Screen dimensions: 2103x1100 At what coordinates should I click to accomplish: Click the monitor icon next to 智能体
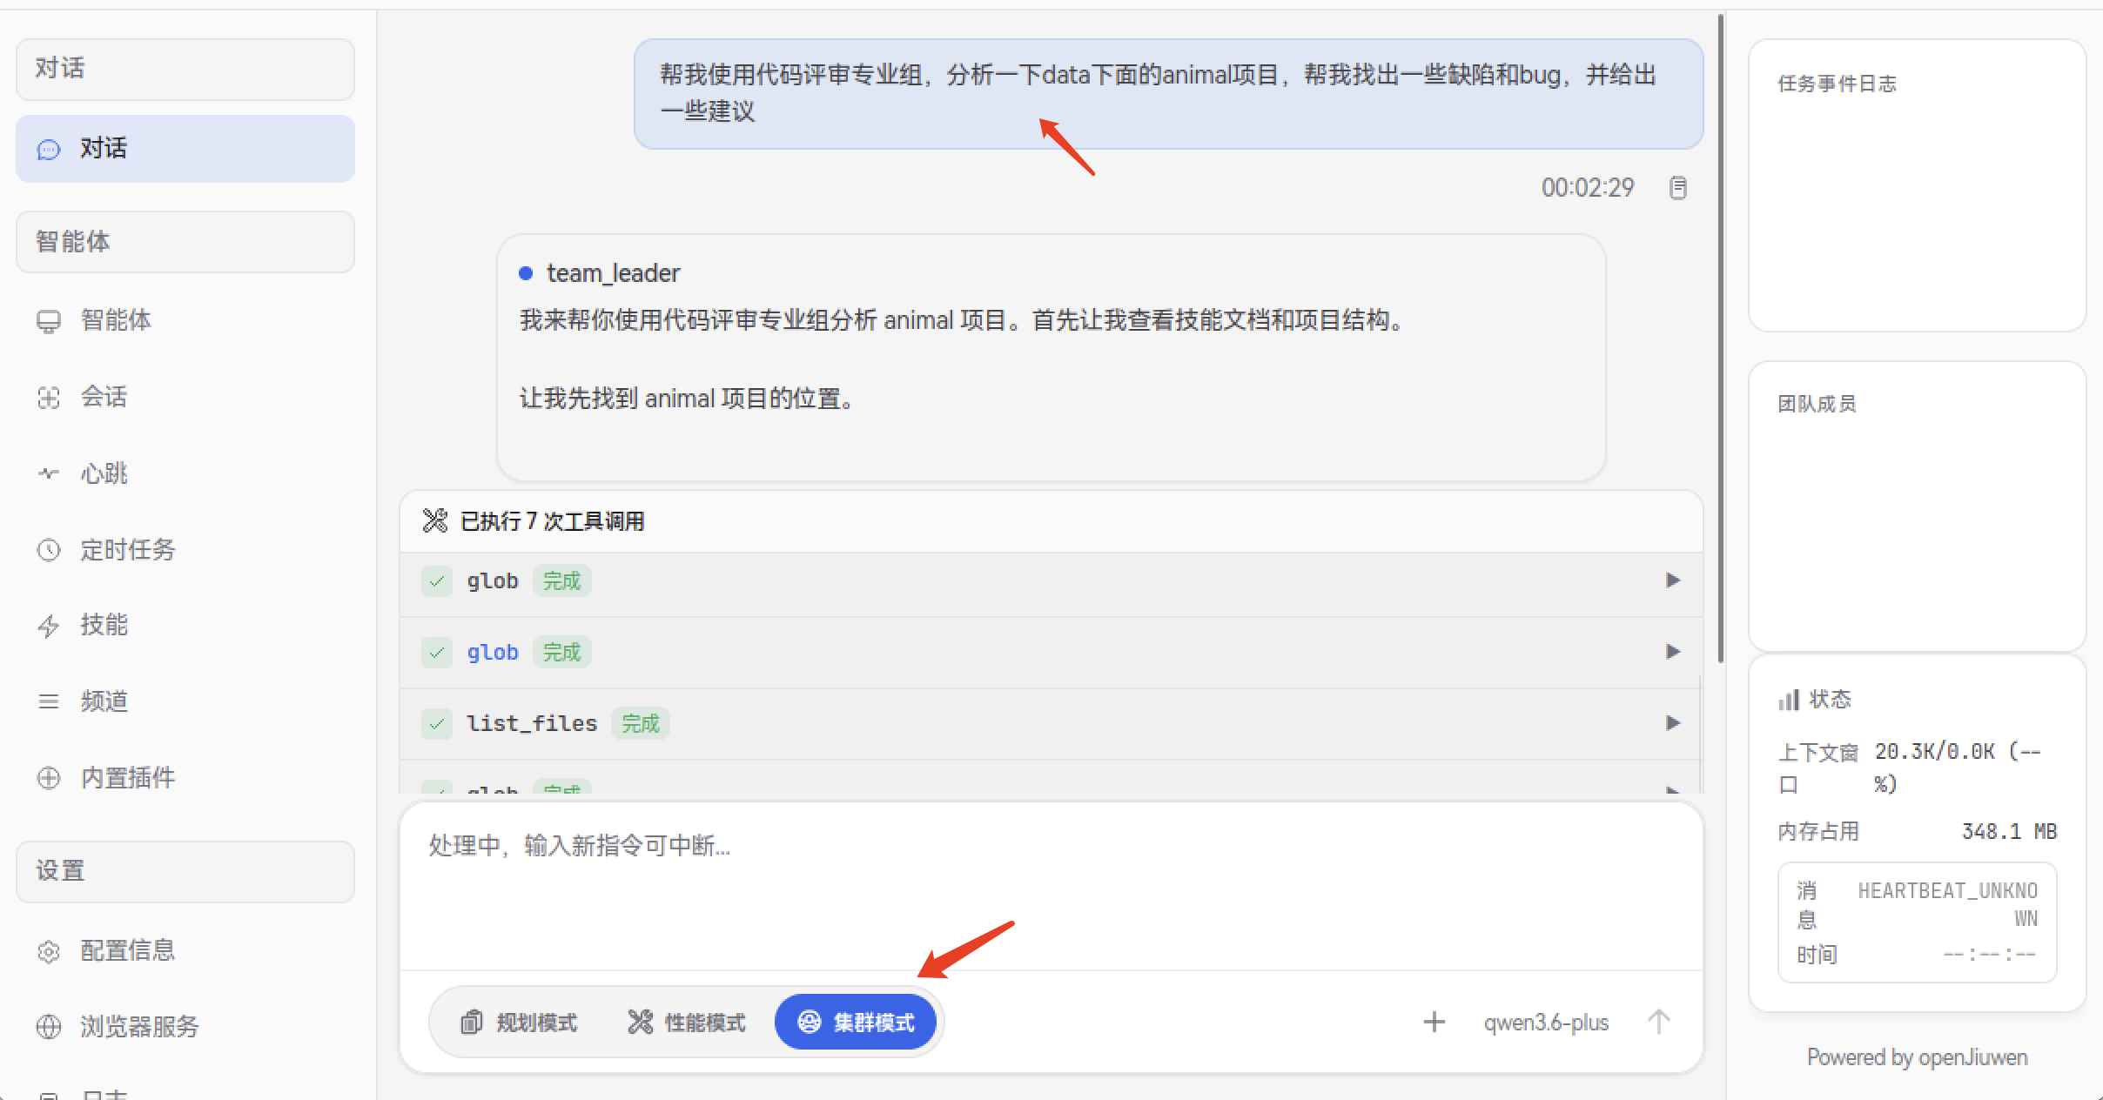[x=49, y=321]
